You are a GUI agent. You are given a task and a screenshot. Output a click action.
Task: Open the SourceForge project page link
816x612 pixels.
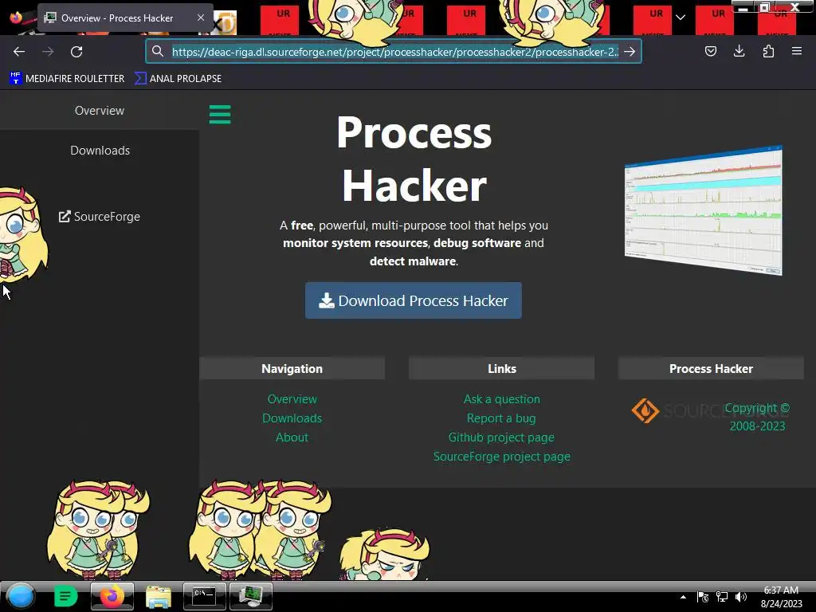click(502, 457)
